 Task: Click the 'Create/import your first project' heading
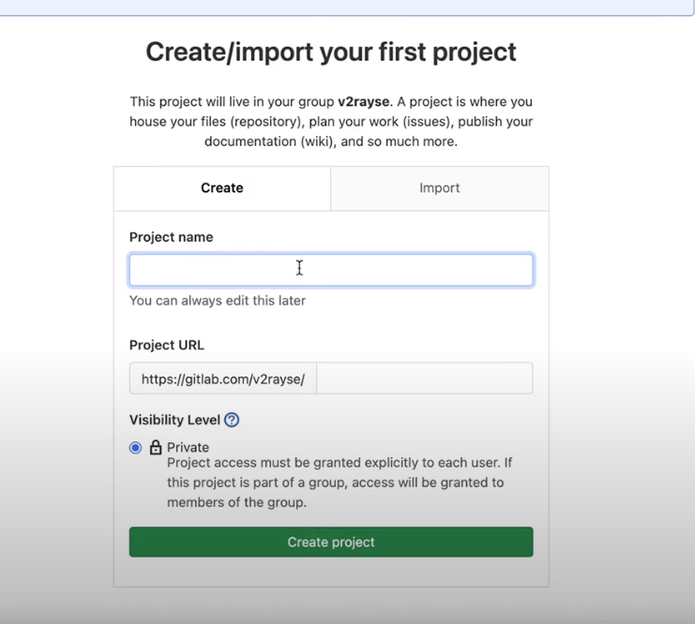tap(331, 52)
